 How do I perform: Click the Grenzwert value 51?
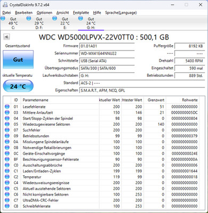click(162, 106)
